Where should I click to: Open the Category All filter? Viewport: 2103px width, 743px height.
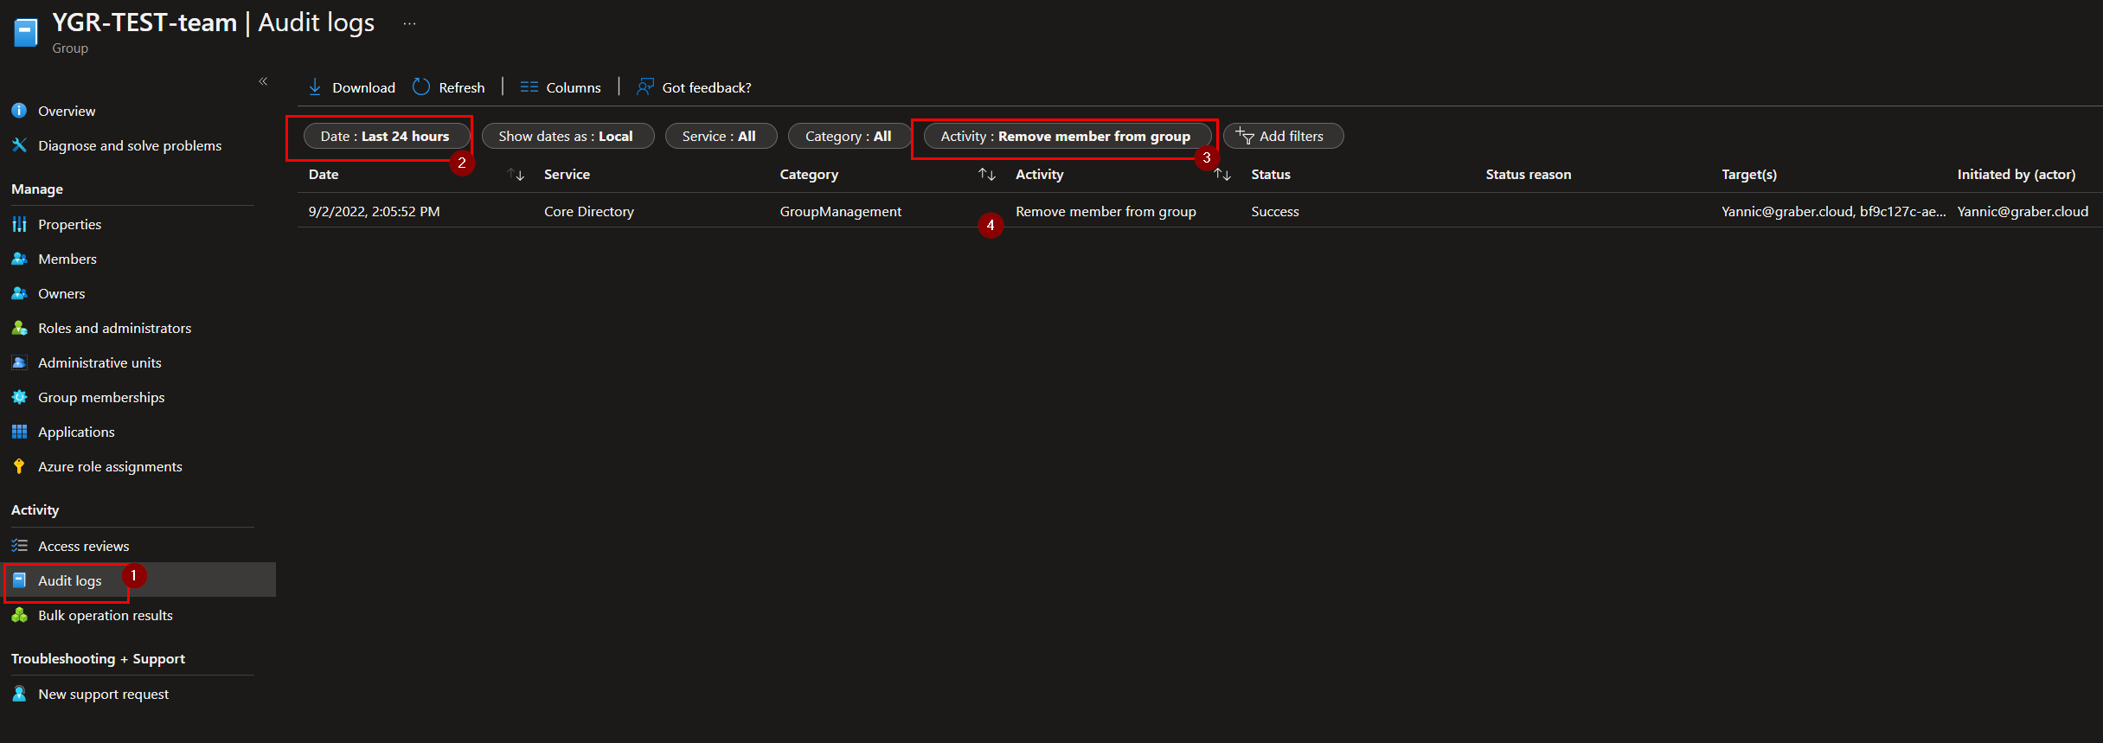849,137
